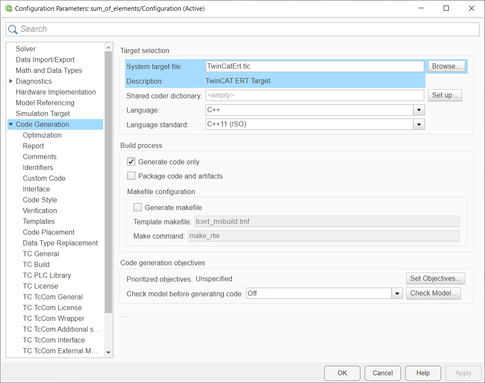
Task: Open Templates settings
Action: tap(39, 222)
